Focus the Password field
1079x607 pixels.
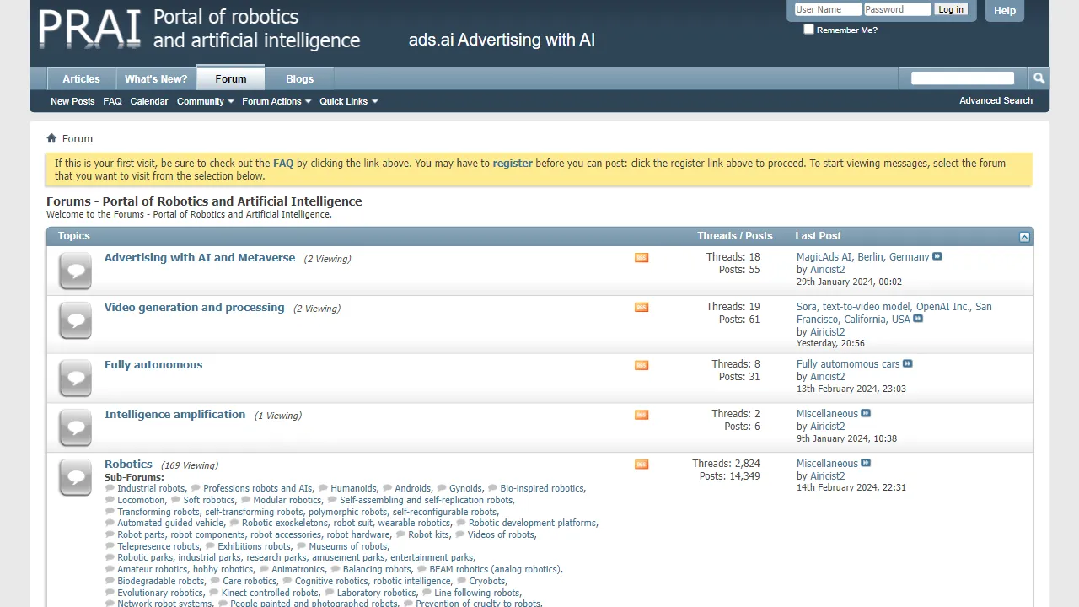pos(898,9)
